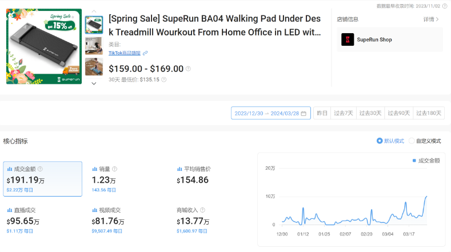Click the help icon next to 成交金额
451x252 pixels.
(x=40, y=169)
